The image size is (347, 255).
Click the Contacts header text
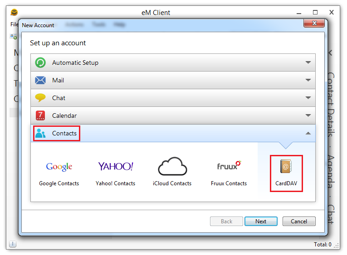[64, 133]
